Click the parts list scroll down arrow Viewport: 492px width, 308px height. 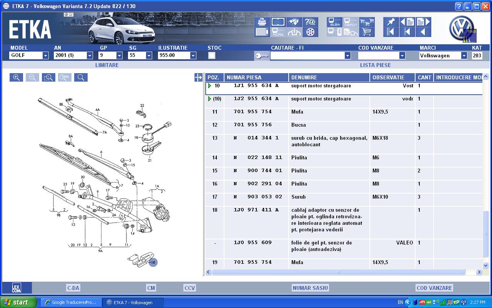click(x=485, y=265)
